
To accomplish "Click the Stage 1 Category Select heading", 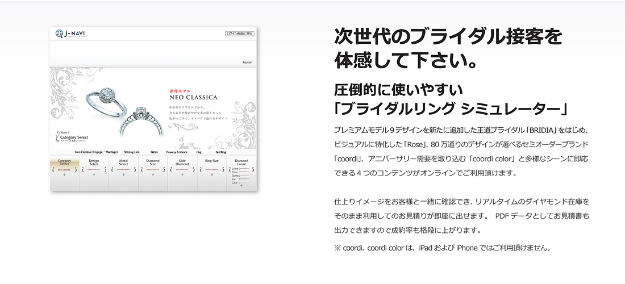I will click(x=73, y=137).
